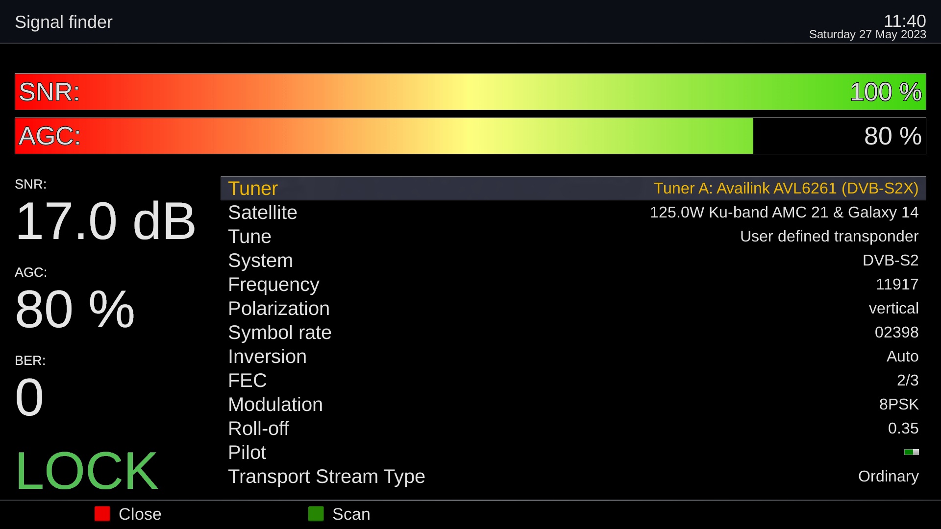Click the Scan label
941x529 pixels.
point(351,514)
